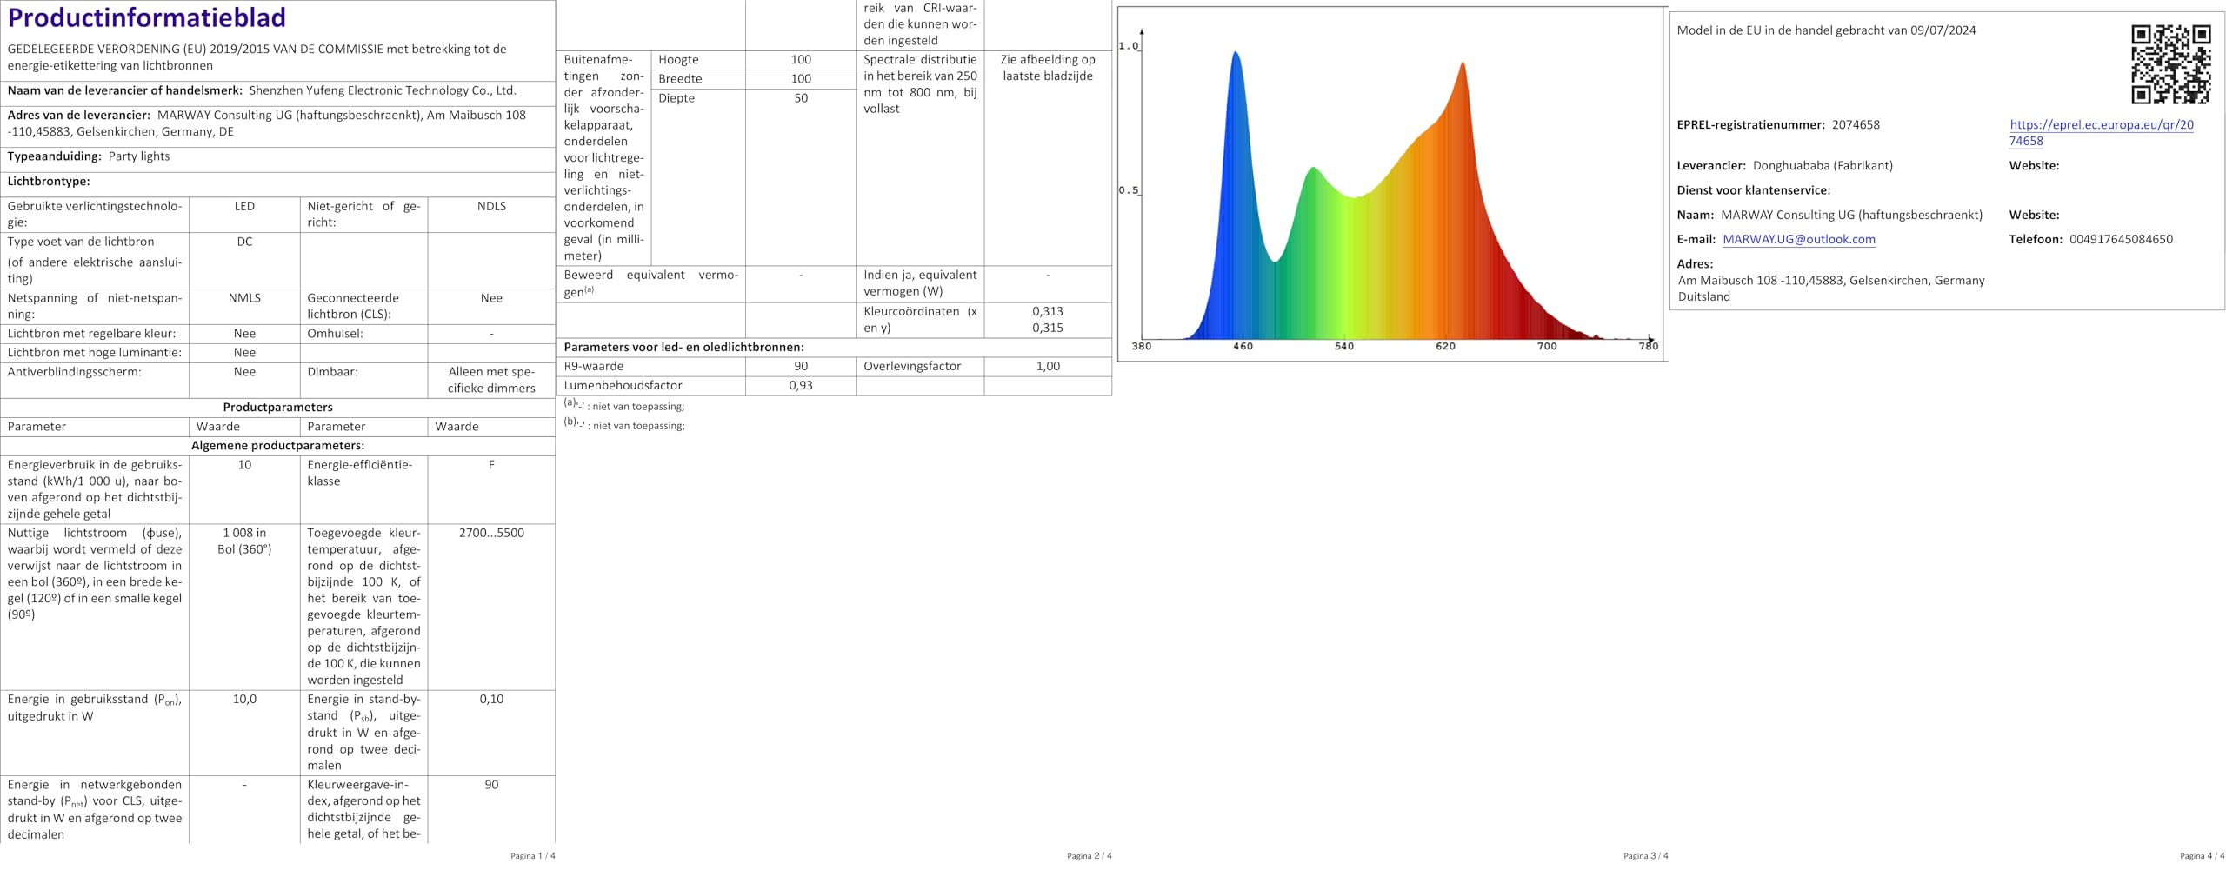
Task: Click the spectral distribution chart thumbnail
Action: [1391, 184]
